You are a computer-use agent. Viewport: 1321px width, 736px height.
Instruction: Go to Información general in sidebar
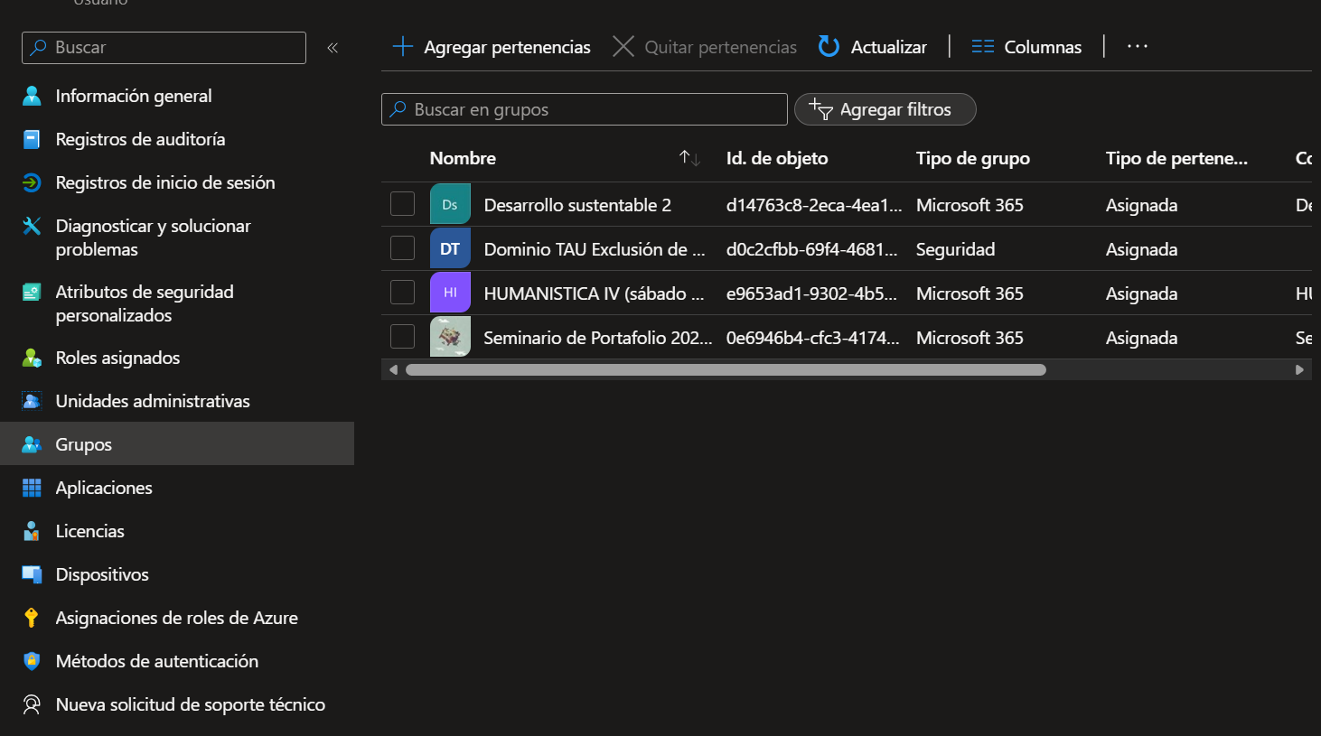[134, 96]
